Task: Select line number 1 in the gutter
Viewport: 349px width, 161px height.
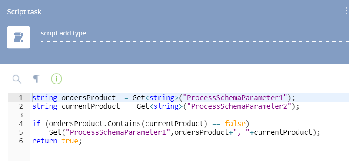Action: tap(21, 97)
